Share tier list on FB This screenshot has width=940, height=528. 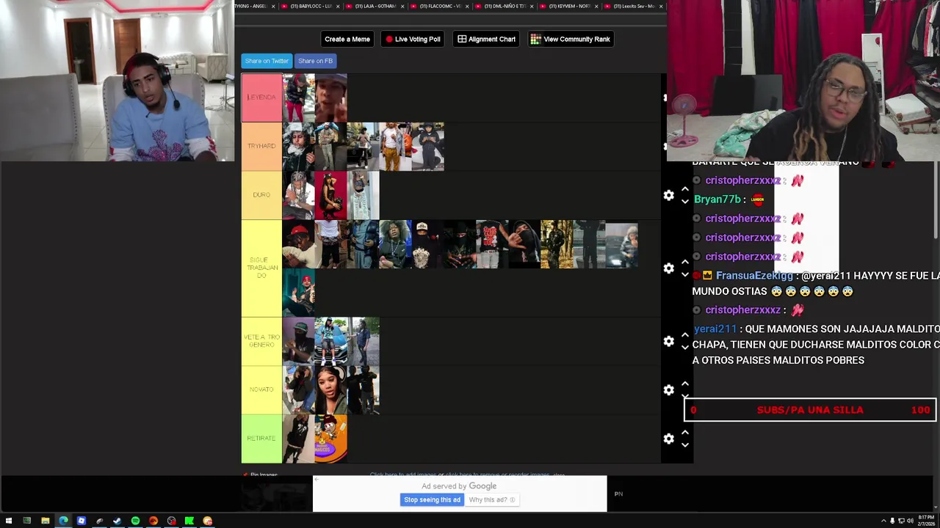[315, 61]
